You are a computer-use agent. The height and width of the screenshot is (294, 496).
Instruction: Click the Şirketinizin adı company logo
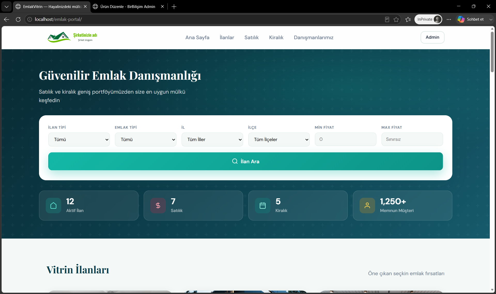72,37
